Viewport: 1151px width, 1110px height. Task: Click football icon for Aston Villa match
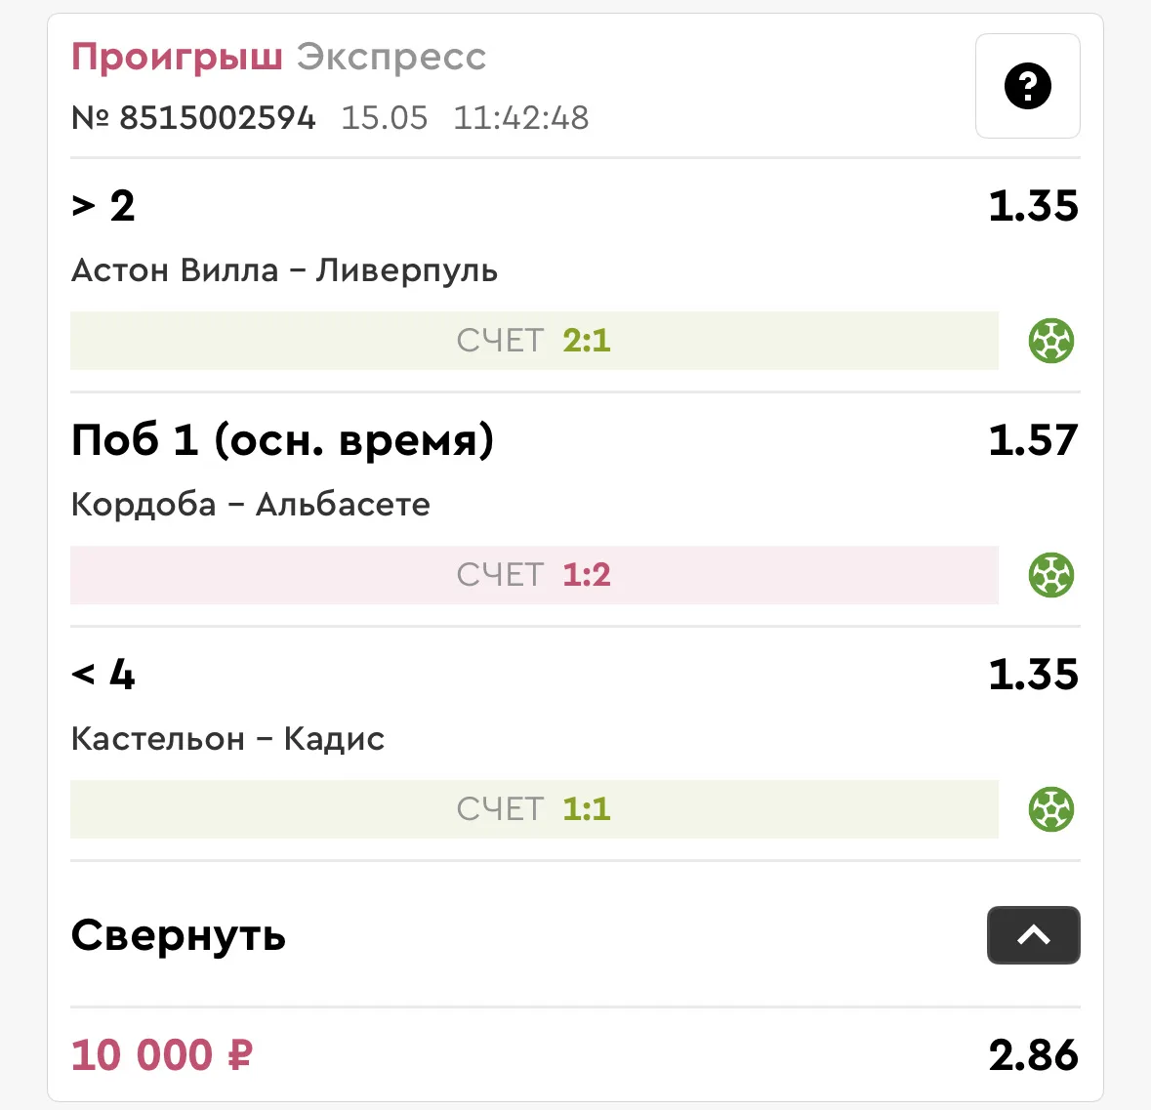[1050, 341]
